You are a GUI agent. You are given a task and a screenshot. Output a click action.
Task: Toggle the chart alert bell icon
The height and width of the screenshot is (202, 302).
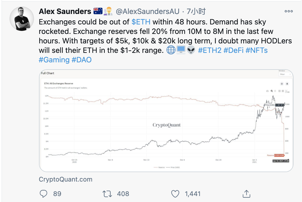[x=287, y=84]
